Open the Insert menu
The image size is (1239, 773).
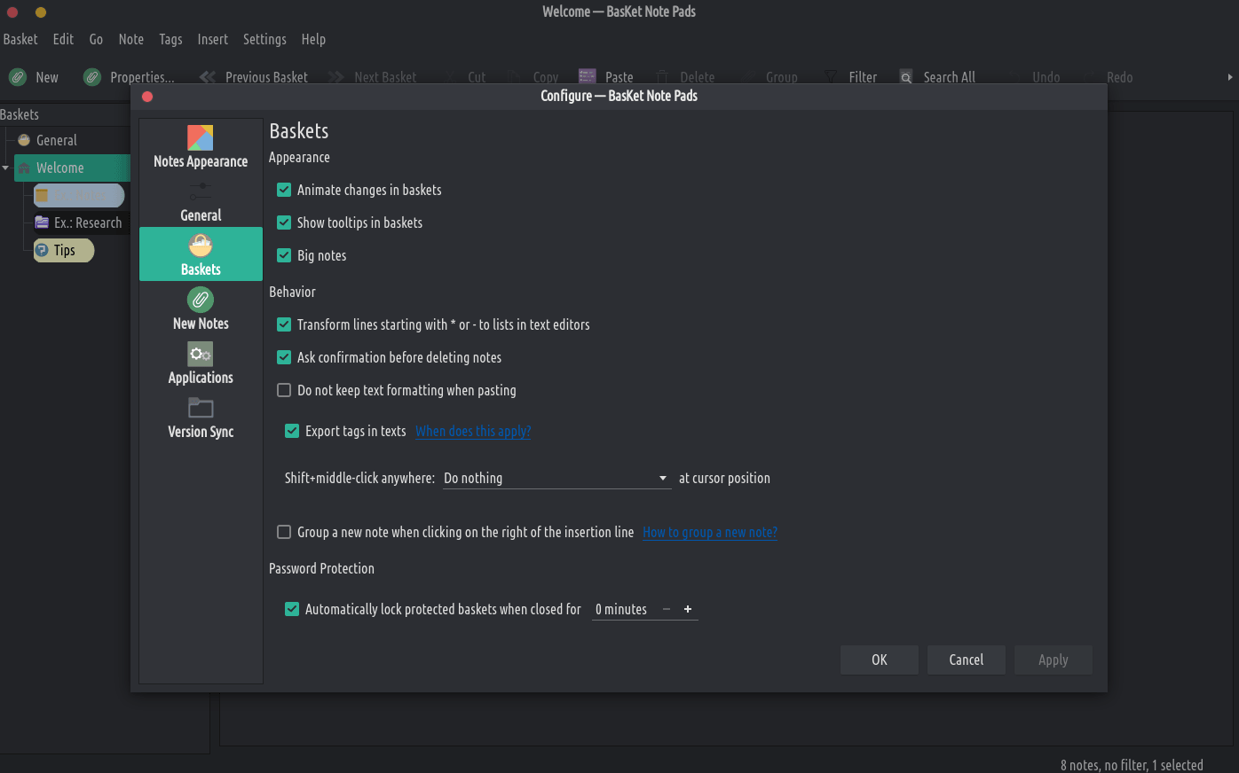click(x=212, y=39)
